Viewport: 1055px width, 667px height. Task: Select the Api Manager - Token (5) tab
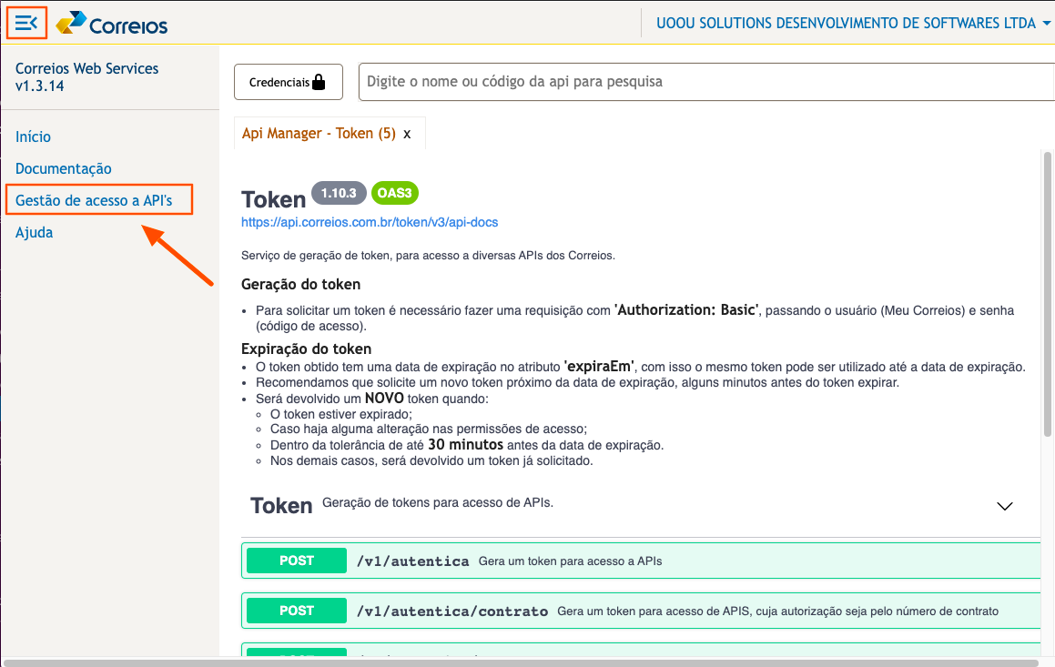click(319, 133)
